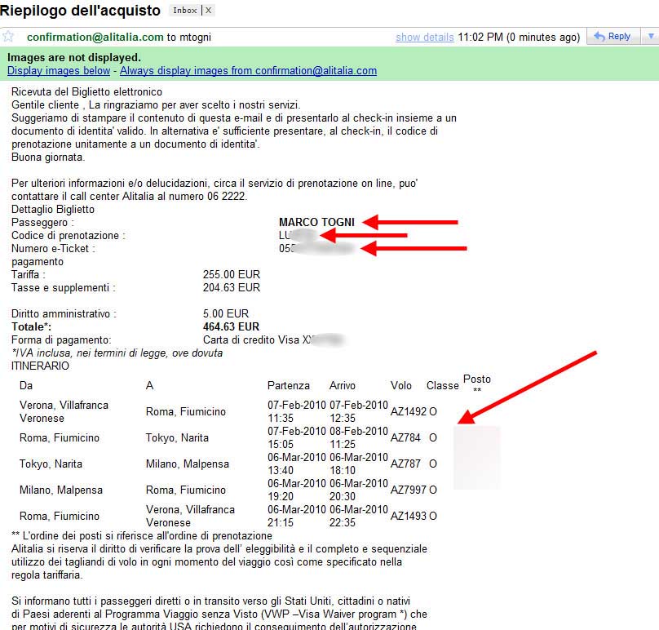The width and height of the screenshot is (659, 630).
Task: Click the Volo column header
Action: coord(401,386)
